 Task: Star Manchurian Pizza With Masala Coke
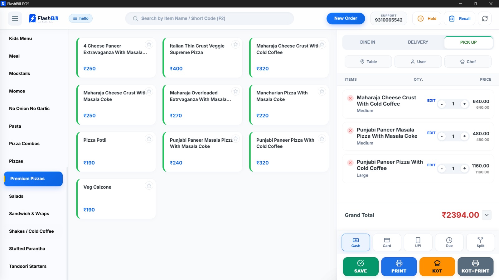coord(322,92)
